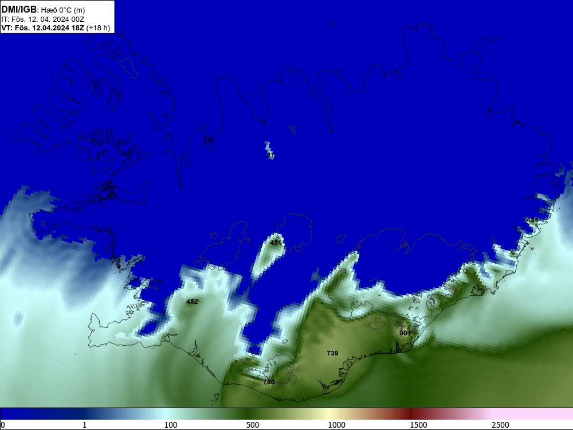
Task: Click the 500 tick on the color scale
Action: [x=253, y=425]
